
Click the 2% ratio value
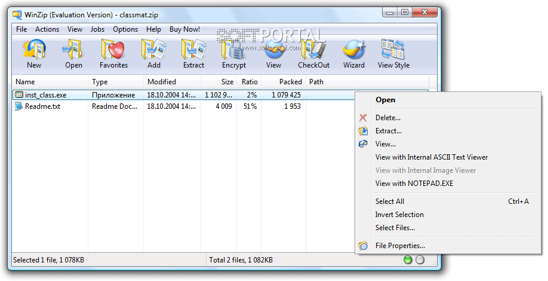[252, 95]
